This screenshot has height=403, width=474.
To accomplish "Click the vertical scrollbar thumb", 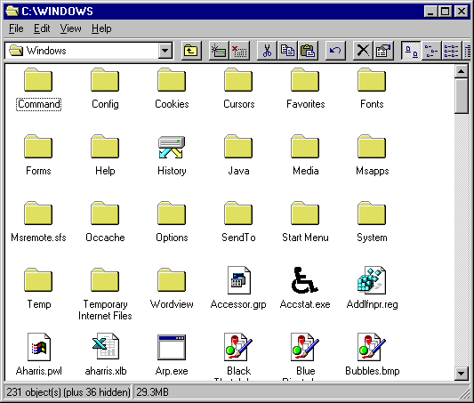I will tap(462, 96).
